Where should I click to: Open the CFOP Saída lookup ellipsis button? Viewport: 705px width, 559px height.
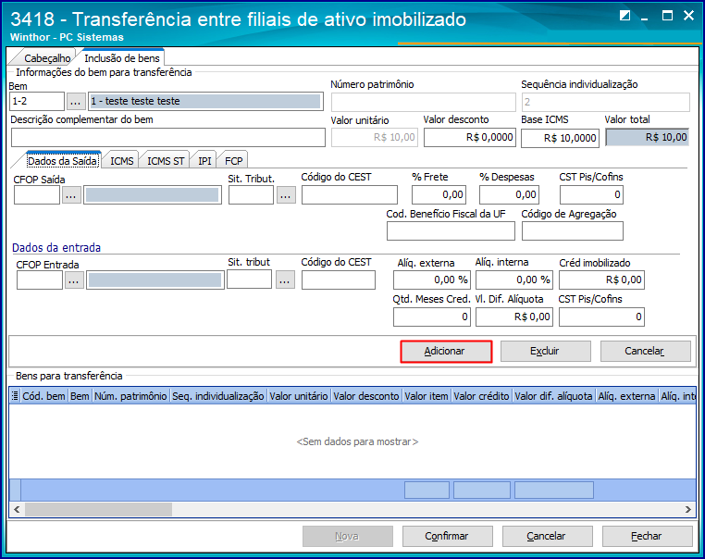tap(71, 195)
